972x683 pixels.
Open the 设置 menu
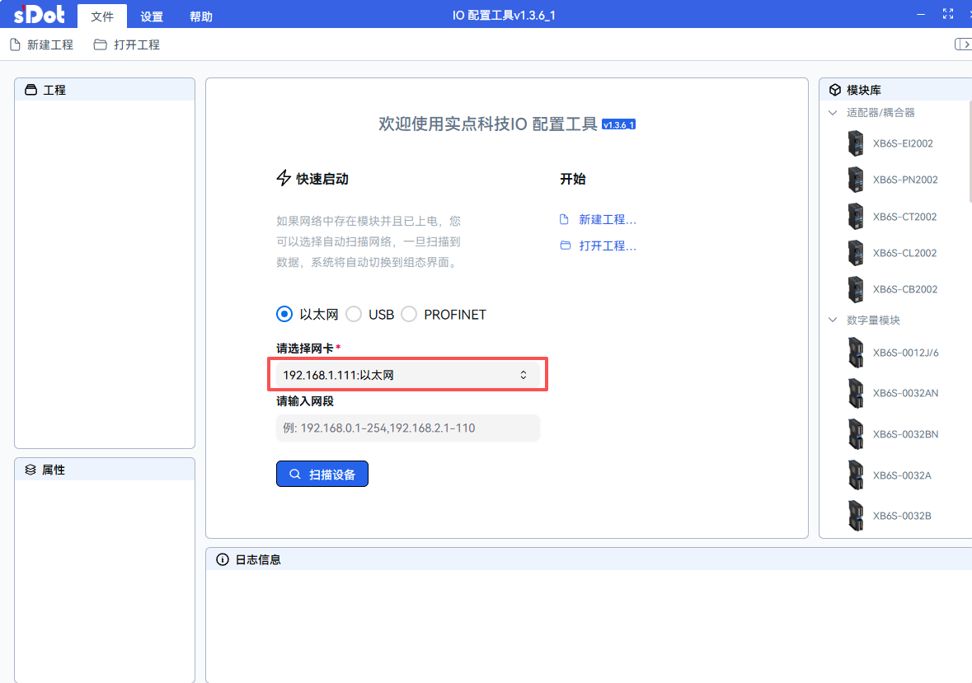[152, 16]
